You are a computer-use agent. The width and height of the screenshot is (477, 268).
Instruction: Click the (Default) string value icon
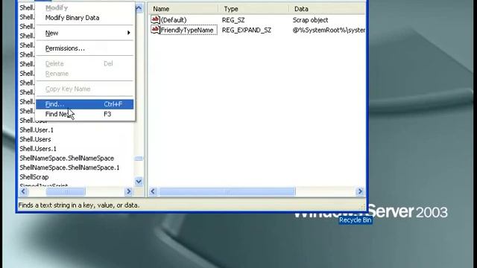click(155, 20)
